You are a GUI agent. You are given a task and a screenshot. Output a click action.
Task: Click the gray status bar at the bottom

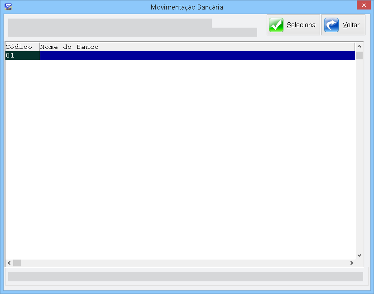pyautogui.click(x=186, y=276)
